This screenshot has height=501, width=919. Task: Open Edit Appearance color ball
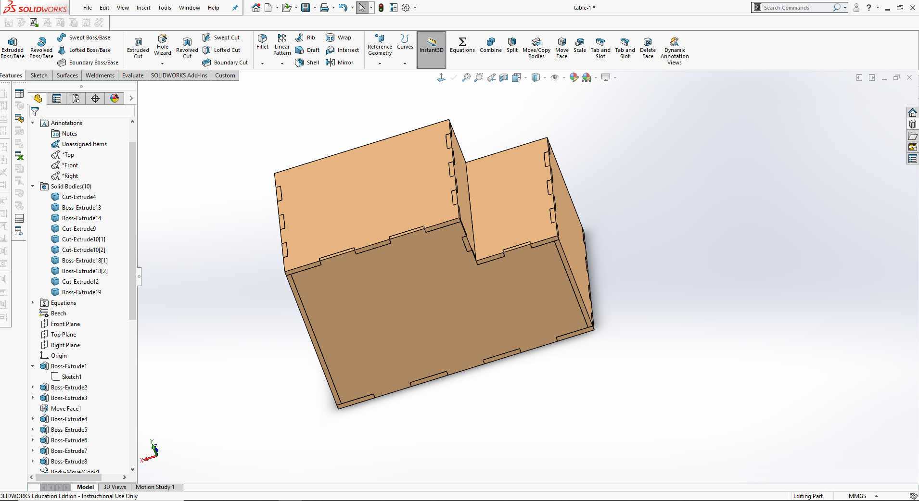(574, 77)
